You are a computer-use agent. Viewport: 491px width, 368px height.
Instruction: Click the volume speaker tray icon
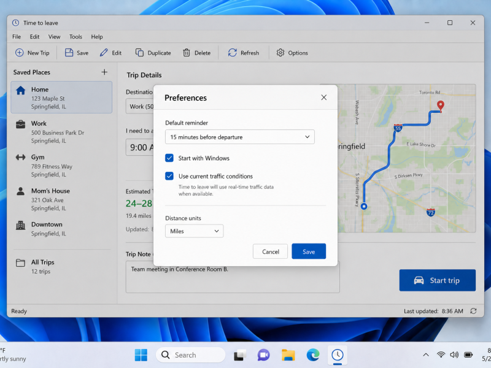(454, 355)
